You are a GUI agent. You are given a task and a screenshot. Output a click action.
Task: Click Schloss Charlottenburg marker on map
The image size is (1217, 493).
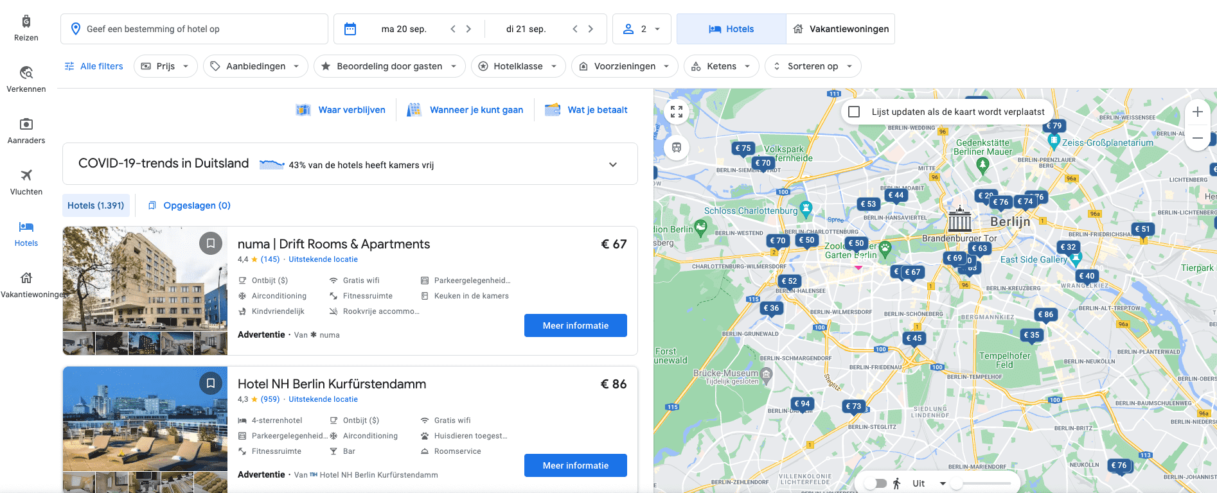(x=806, y=208)
